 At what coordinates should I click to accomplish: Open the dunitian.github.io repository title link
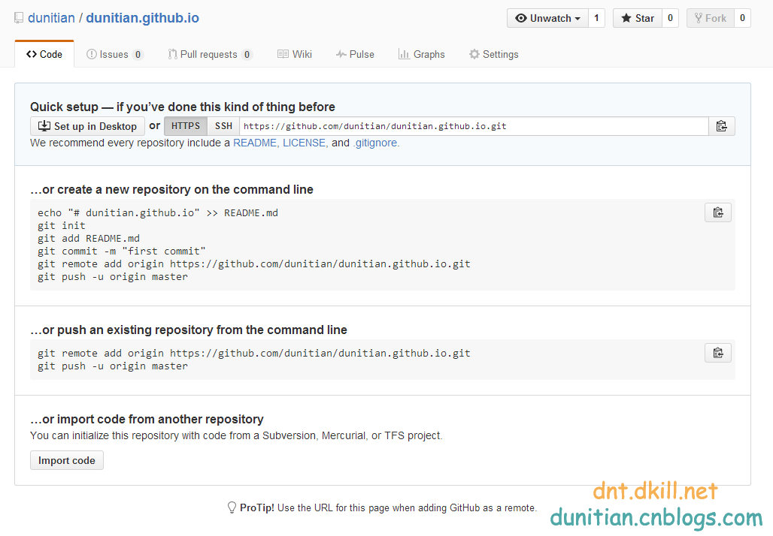point(142,18)
